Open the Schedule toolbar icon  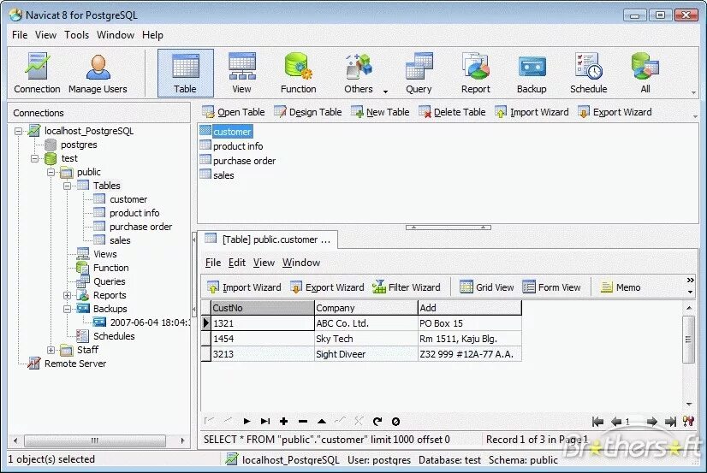click(x=588, y=73)
